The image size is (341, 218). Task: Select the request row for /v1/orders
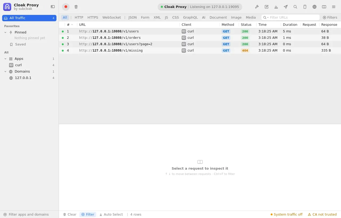[x=200, y=38]
